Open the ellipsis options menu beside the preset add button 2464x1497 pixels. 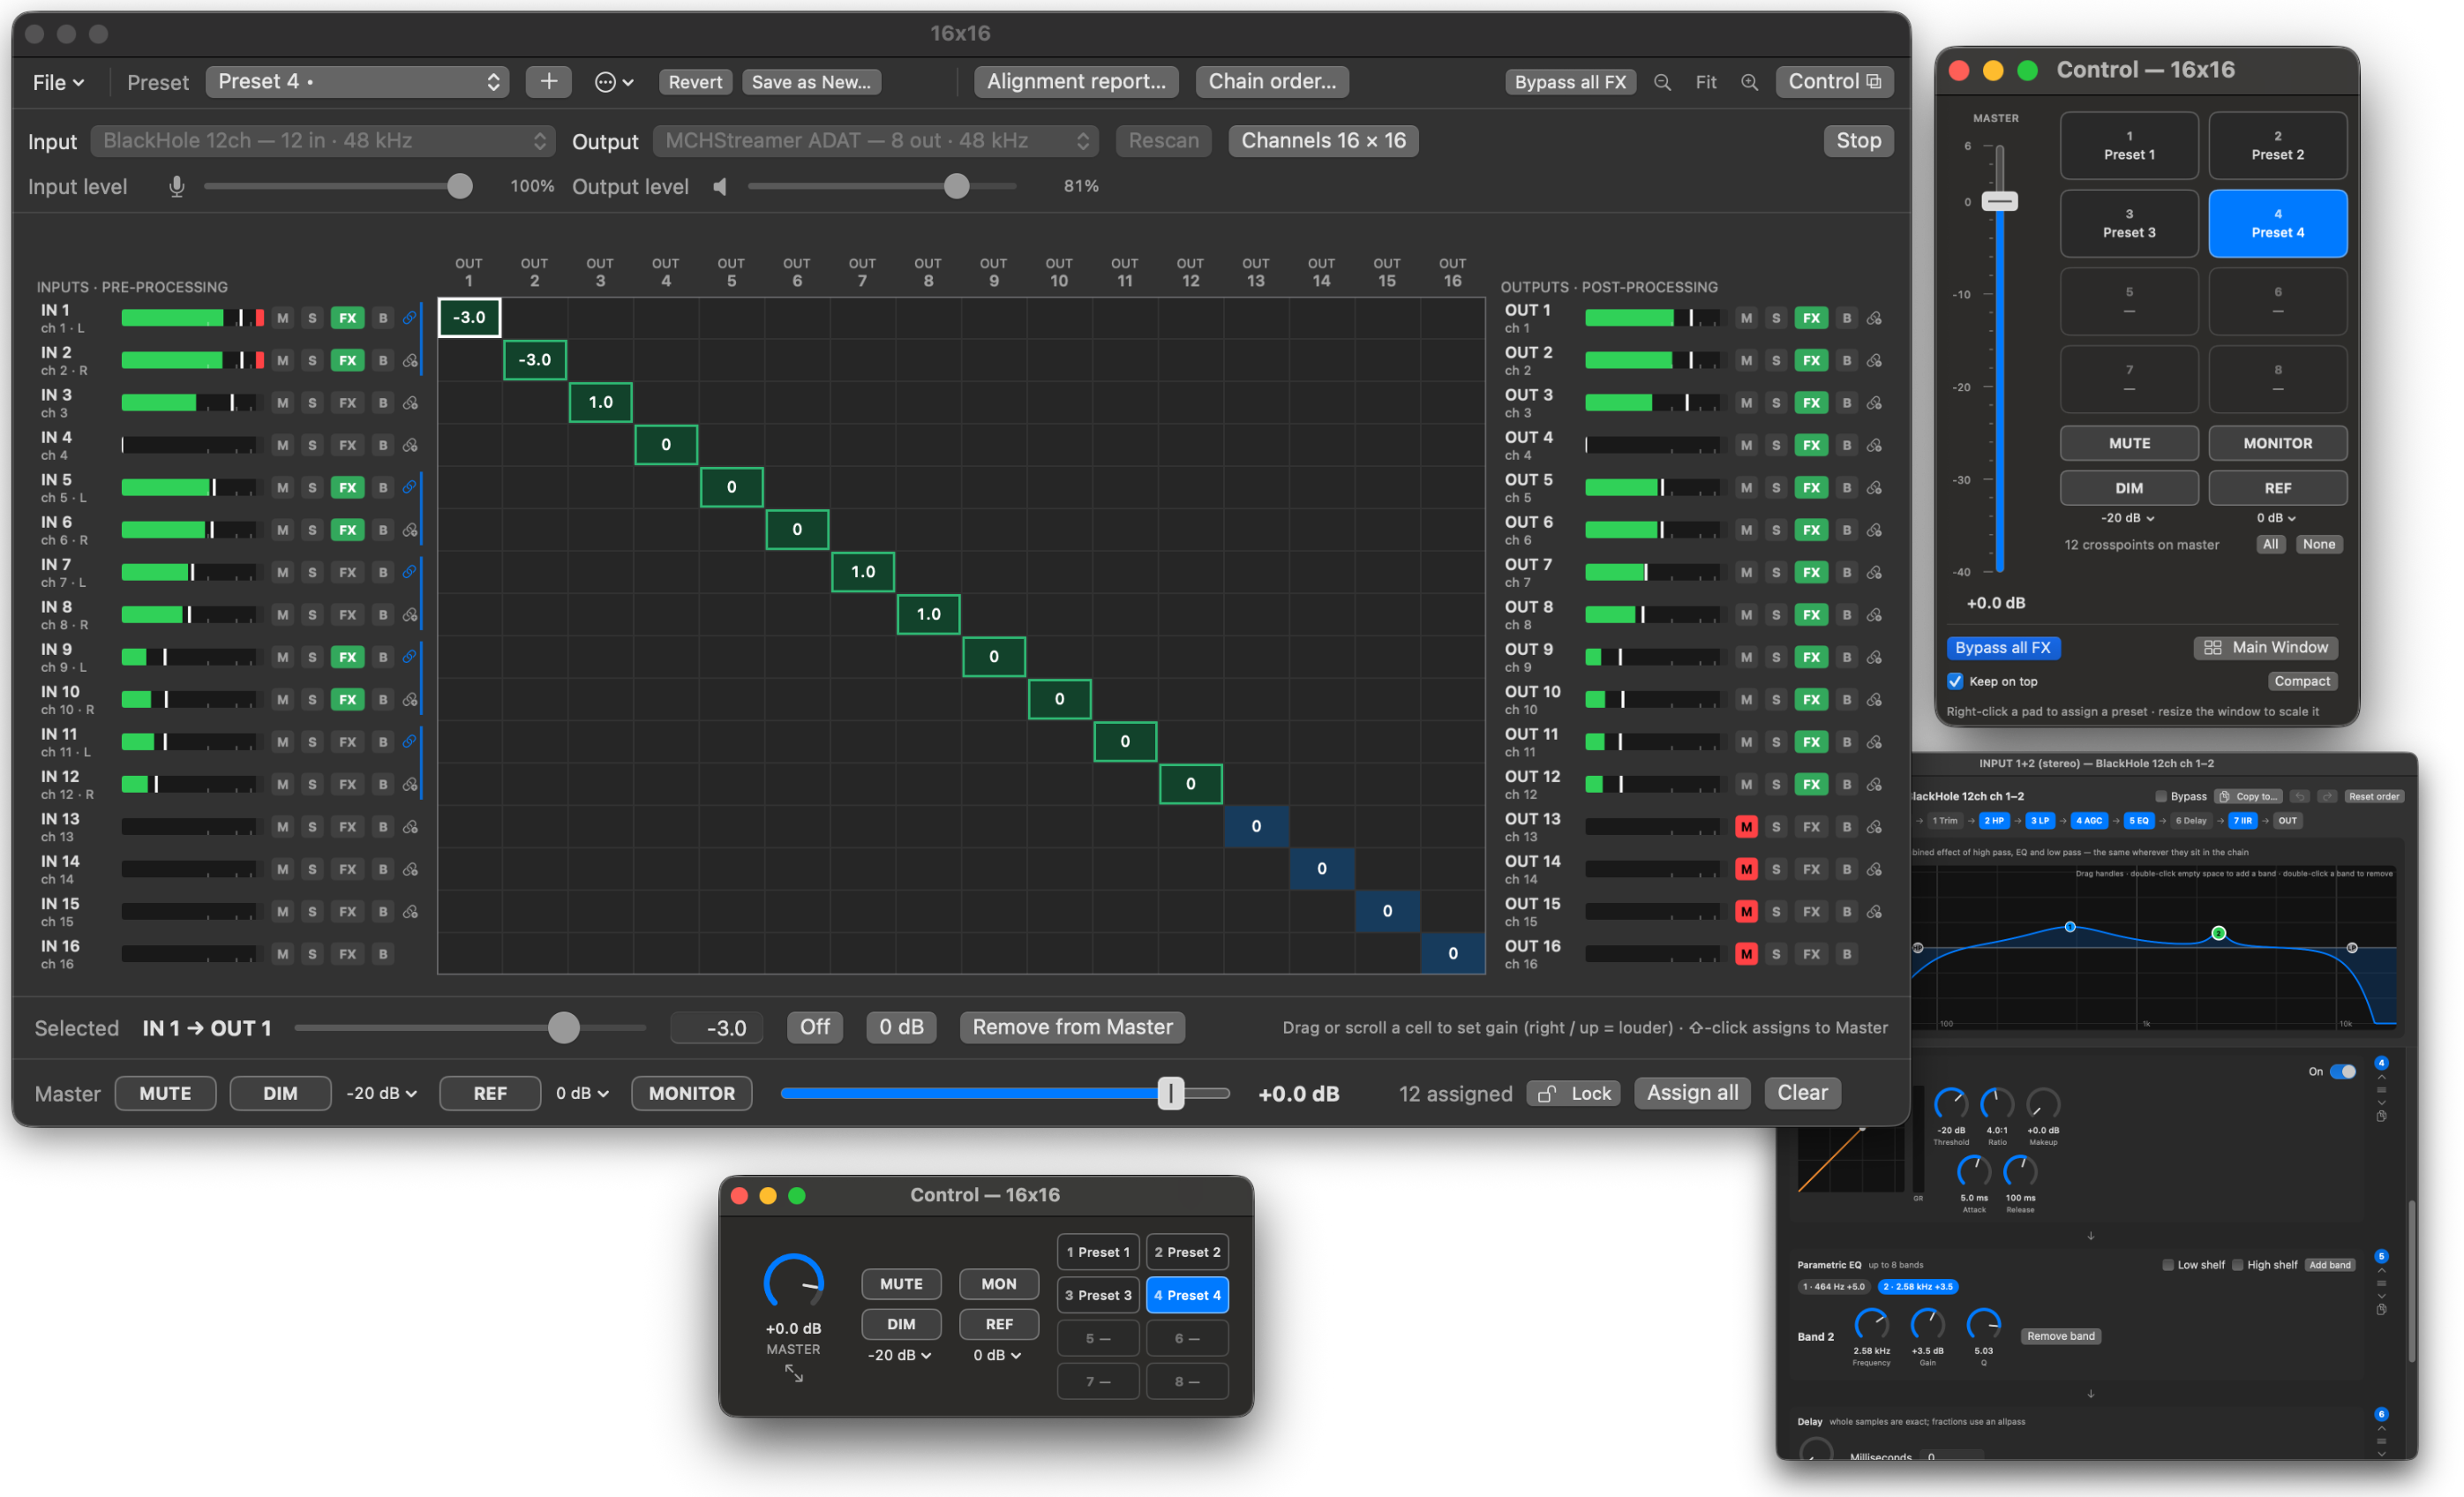point(613,82)
